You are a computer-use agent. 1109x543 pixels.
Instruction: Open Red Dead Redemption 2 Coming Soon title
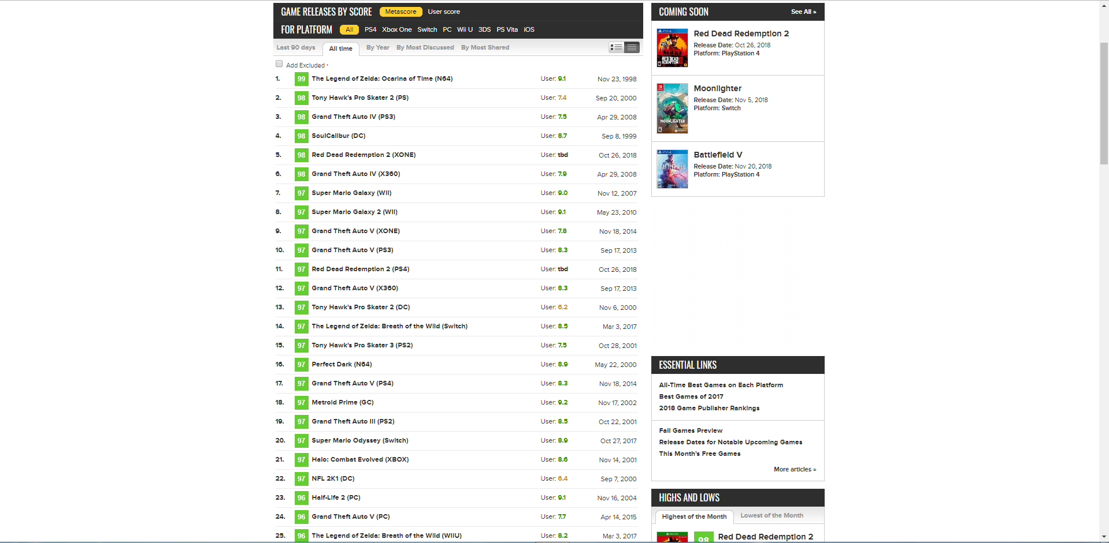coord(741,33)
